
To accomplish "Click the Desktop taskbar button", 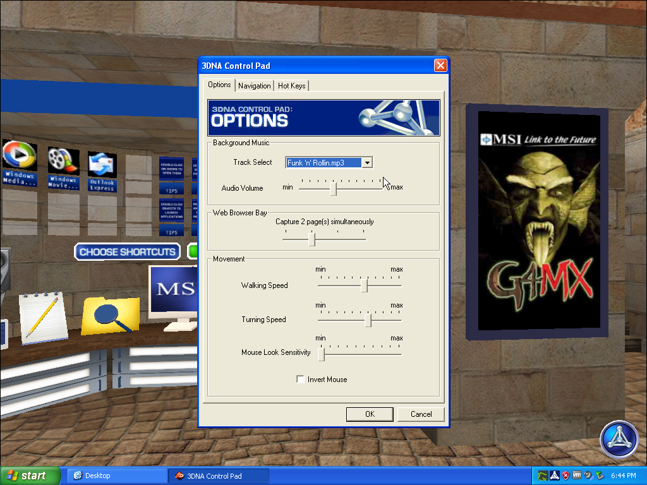I will point(117,476).
